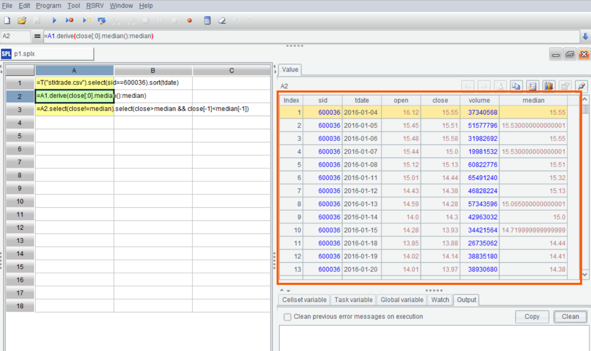Select cell A3 in the grid
Image resolution: width=591 pixels, height=351 pixels.
[74, 109]
